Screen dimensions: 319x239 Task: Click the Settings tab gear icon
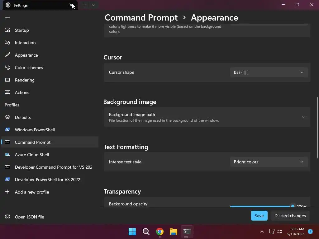tap(8, 5)
